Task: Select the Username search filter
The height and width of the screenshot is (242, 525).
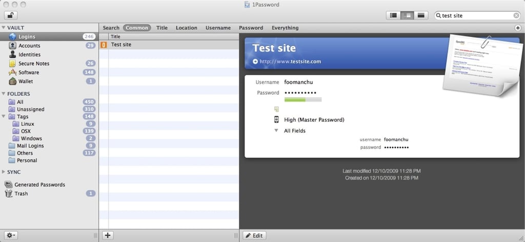Action: tap(218, 28)
